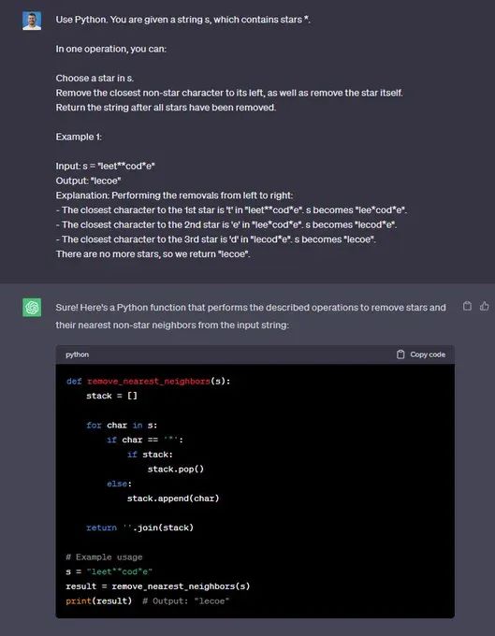Click the "for char in s:" line
The image size is (495, 636).
point(122,425)
